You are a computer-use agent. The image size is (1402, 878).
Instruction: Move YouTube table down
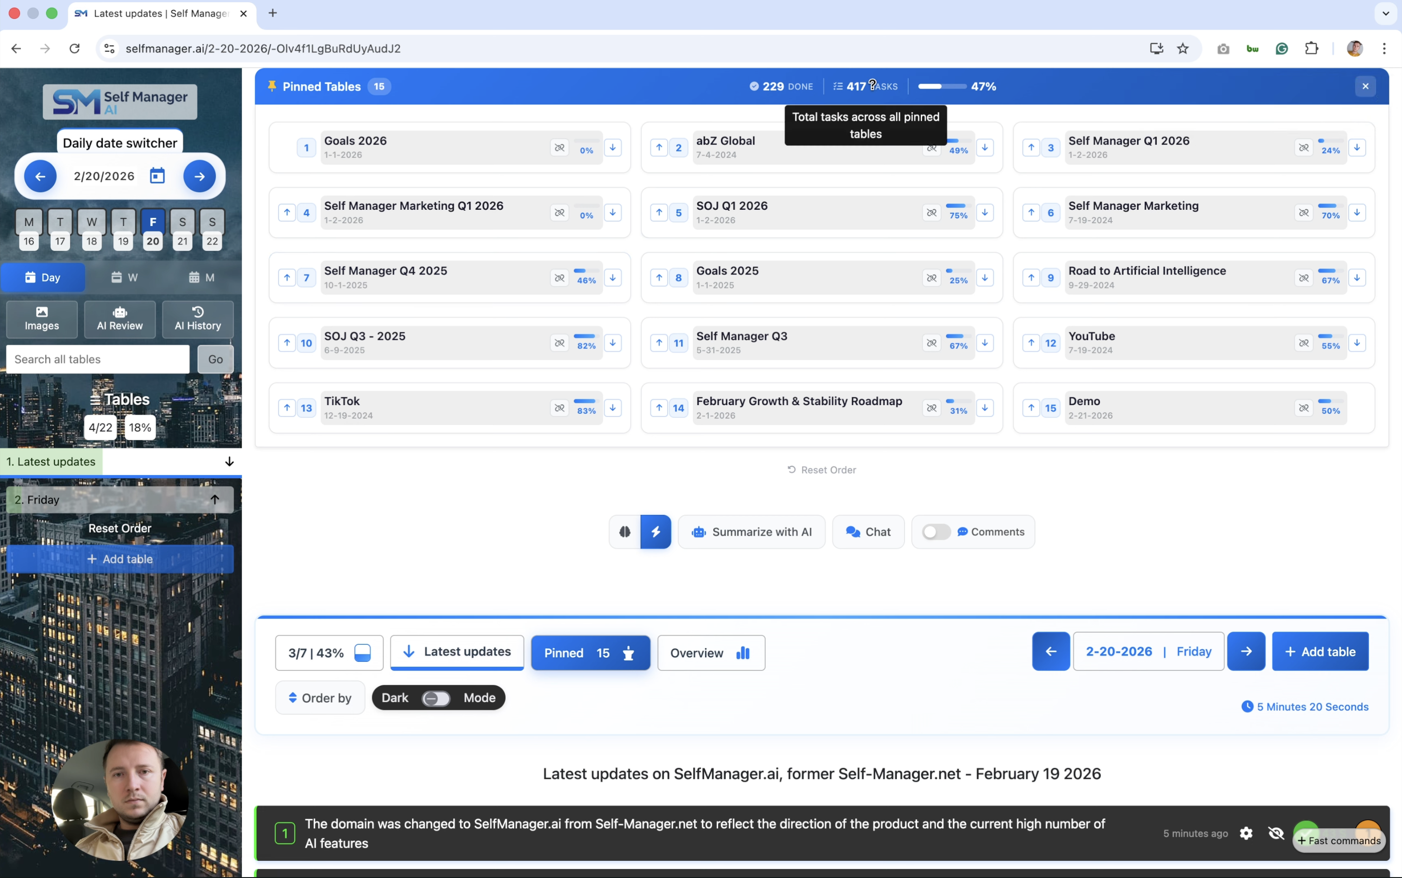1357,343
